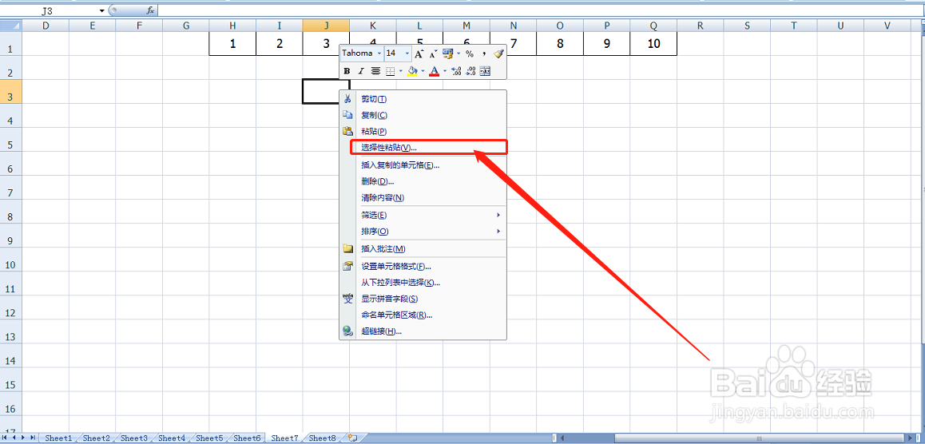Switch to Sheet1 tab
Screen dimensions: 925x444
tap(58, 438)
